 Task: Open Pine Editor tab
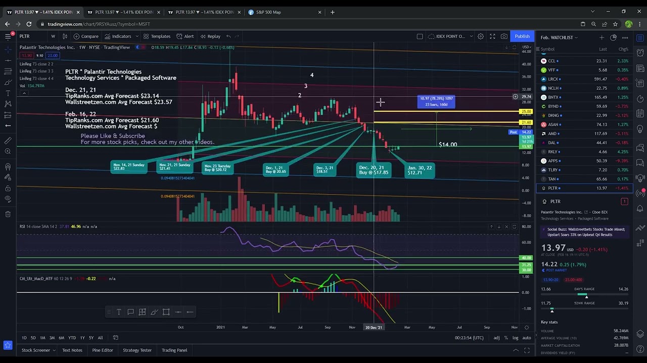coord(103,350)
